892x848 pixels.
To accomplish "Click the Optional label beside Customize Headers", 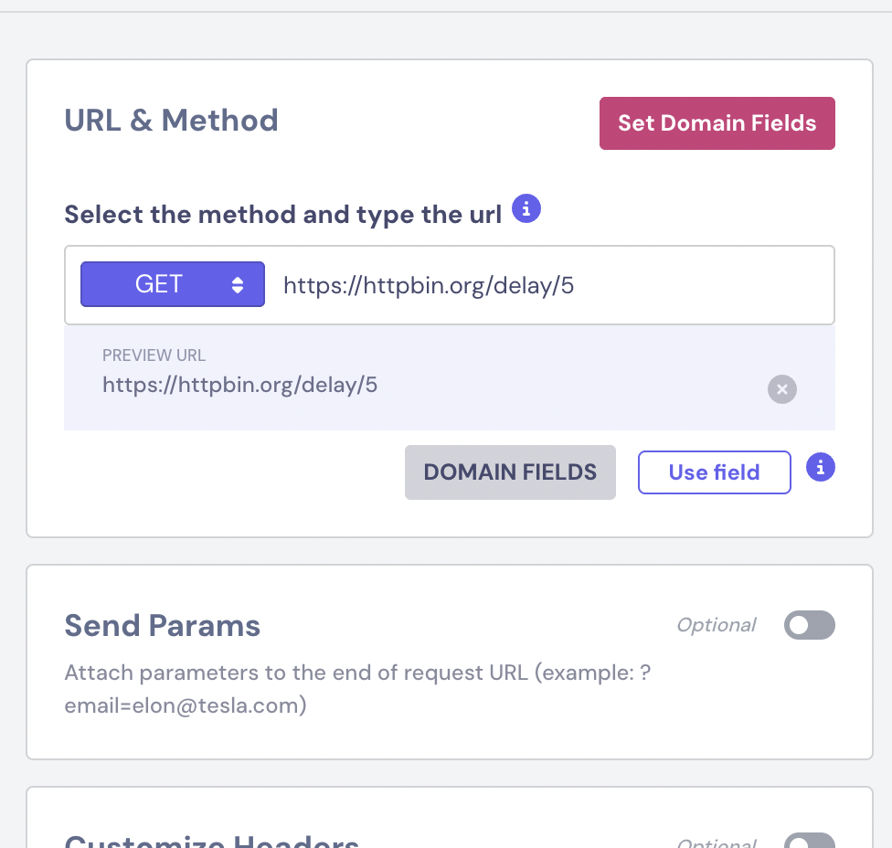I will coord(716,843).
